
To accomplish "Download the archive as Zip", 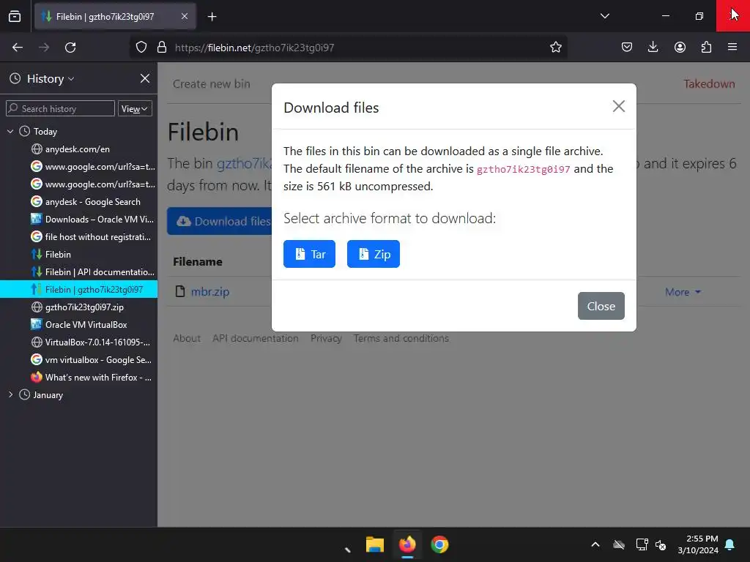I will pyautogui.click(x=373, y=254).
